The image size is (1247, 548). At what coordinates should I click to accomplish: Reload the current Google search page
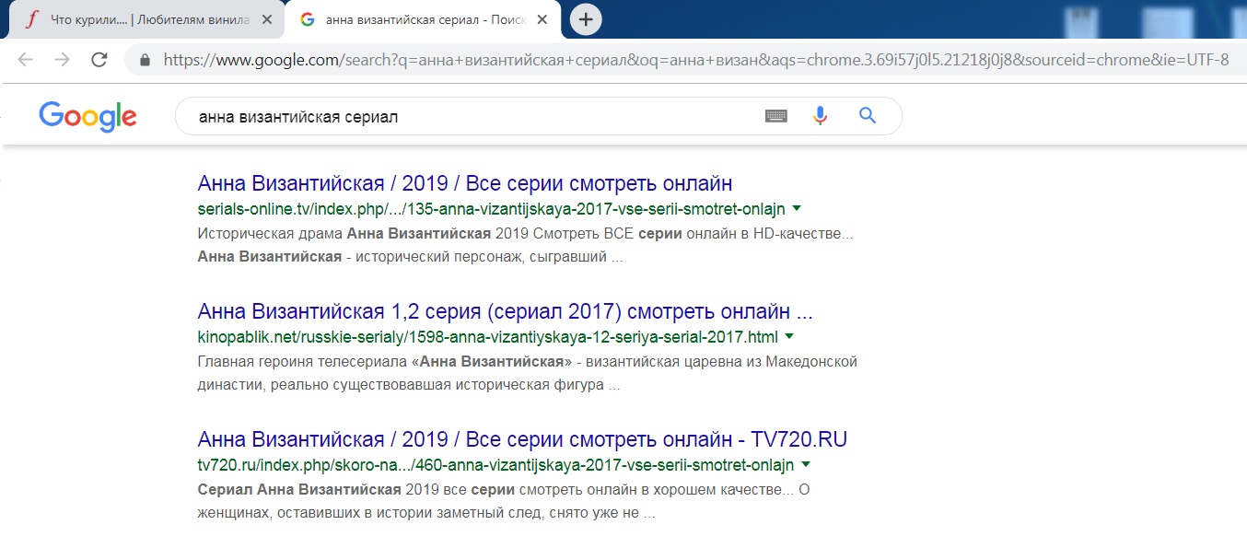(x=99, y=60)
